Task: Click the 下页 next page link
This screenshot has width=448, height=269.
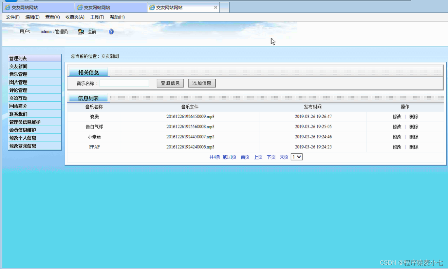Action: [271, 157]
